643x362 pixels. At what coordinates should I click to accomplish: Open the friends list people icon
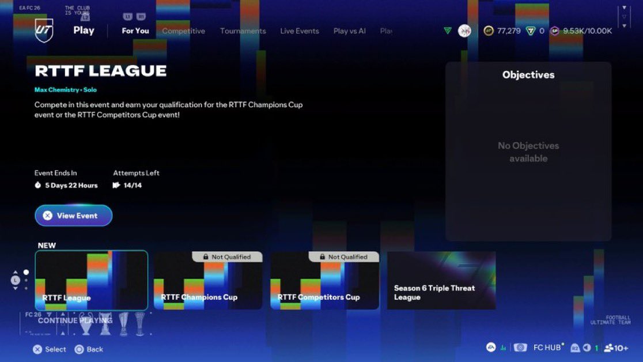point(608,348)
